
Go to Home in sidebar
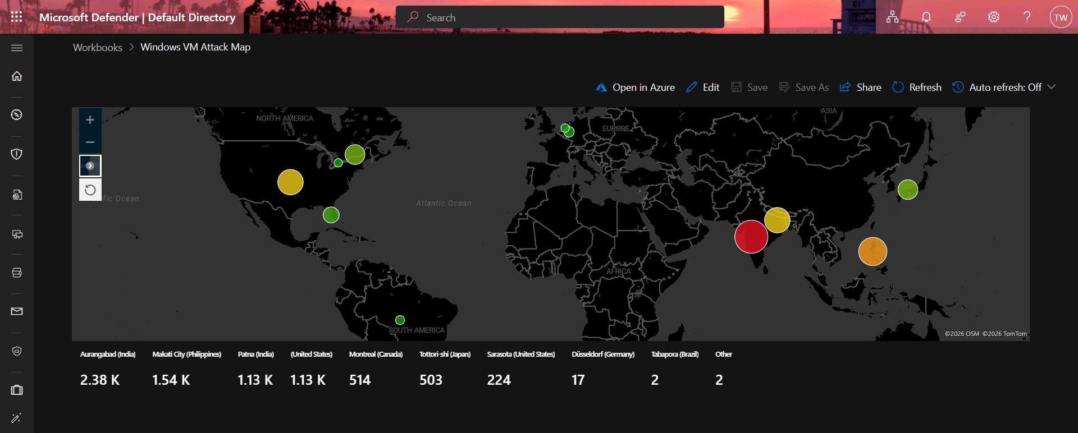pyautogui.click(x=17, y=76)
